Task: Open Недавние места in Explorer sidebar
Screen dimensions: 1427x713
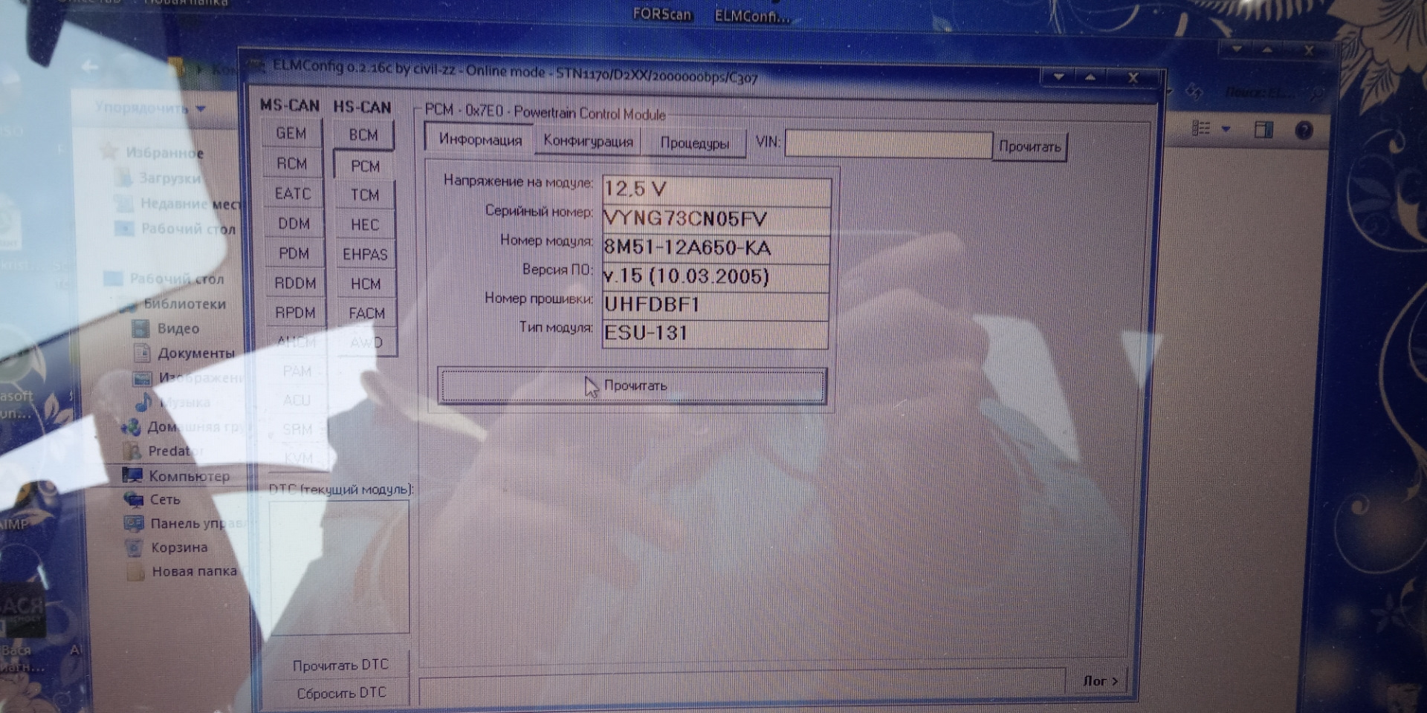Action: [x=190, y=204]
